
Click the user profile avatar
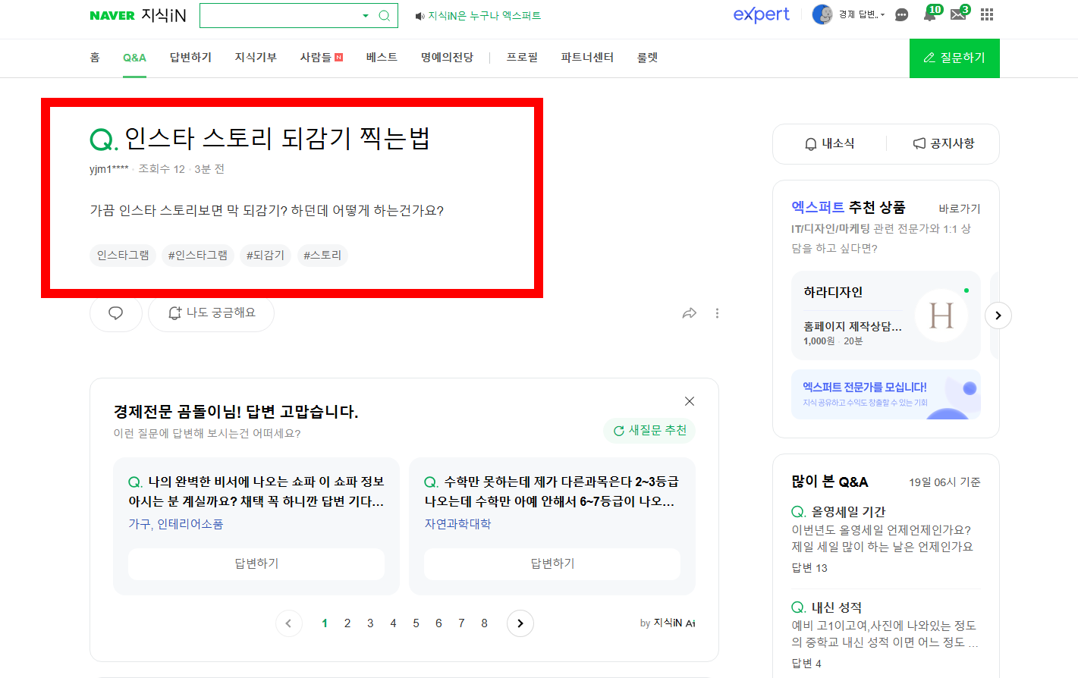pos(822,14)
